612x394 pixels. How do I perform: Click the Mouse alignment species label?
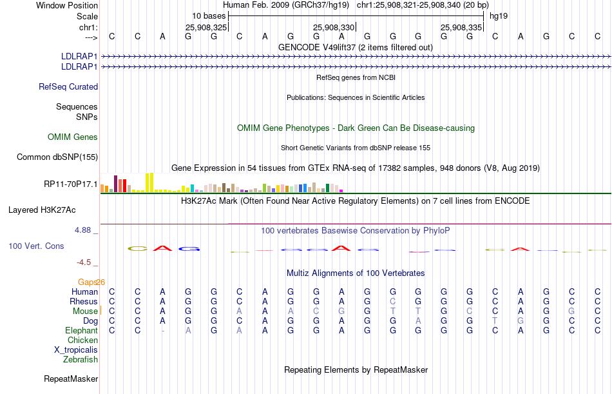click(x=85, y=311)
